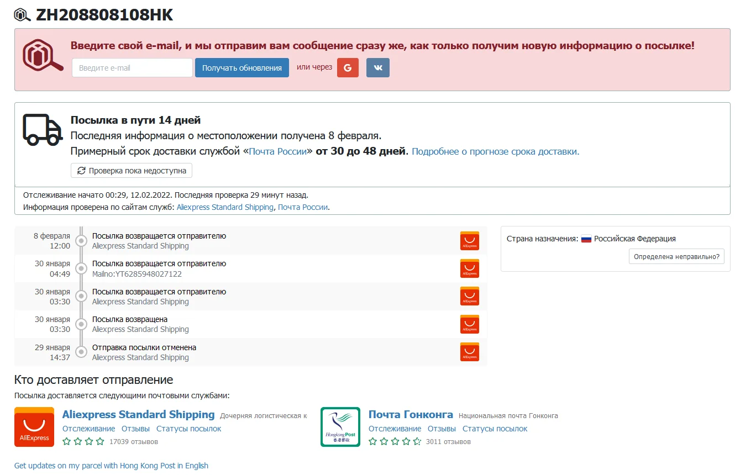Click the Российская Федерация country name
This screenshot has width=735, height=475.
(635, 239)
